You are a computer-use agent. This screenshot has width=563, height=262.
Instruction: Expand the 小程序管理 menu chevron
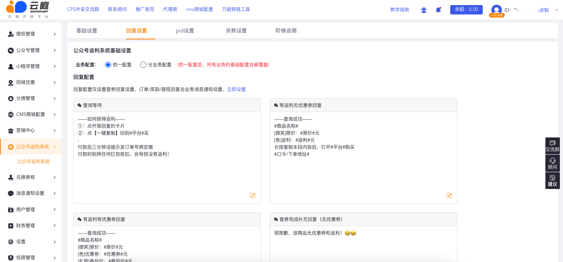coord(55,66)
